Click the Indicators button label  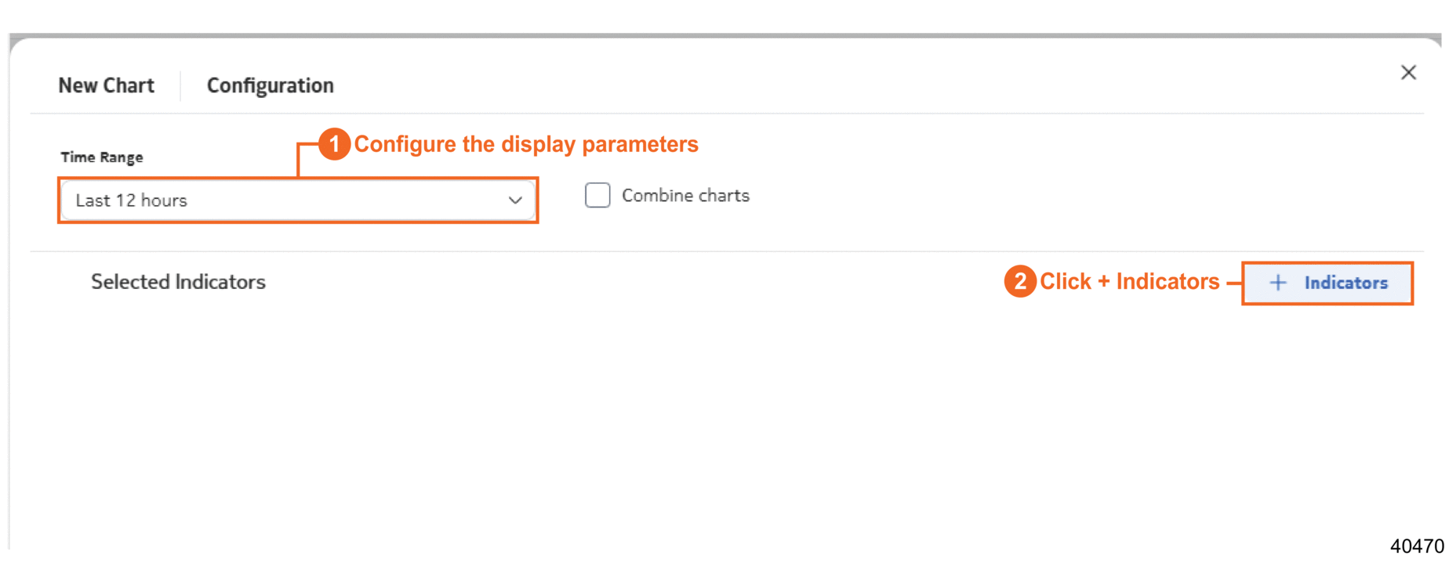tap(1345, 283)
